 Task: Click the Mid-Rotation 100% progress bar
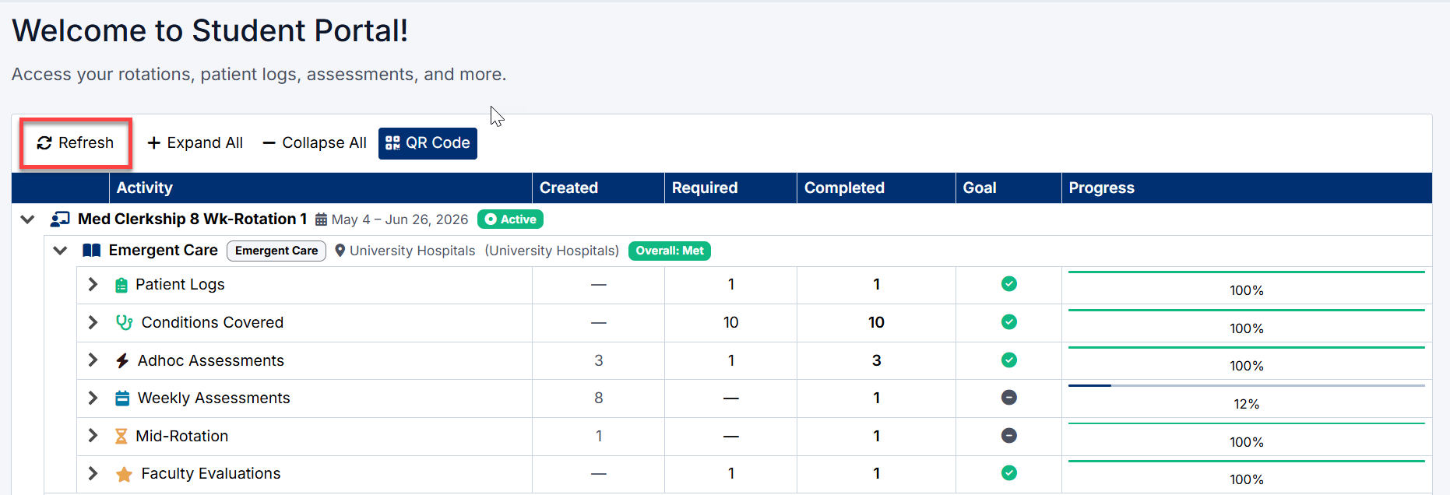[x=1247, y=423]
